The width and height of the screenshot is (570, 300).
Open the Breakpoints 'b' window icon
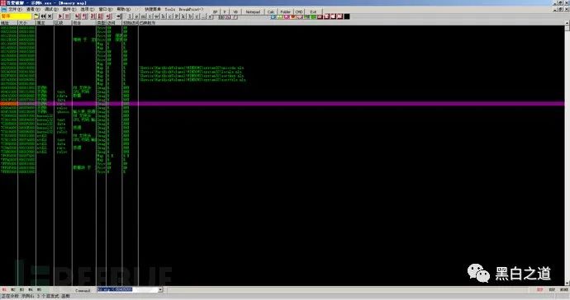(x=190, y=16)
